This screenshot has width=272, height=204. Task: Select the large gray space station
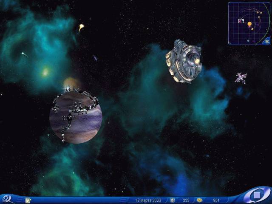[x=184, y=61]
